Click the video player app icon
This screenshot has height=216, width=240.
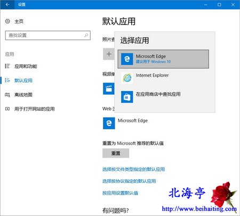[x=109, y=89]
